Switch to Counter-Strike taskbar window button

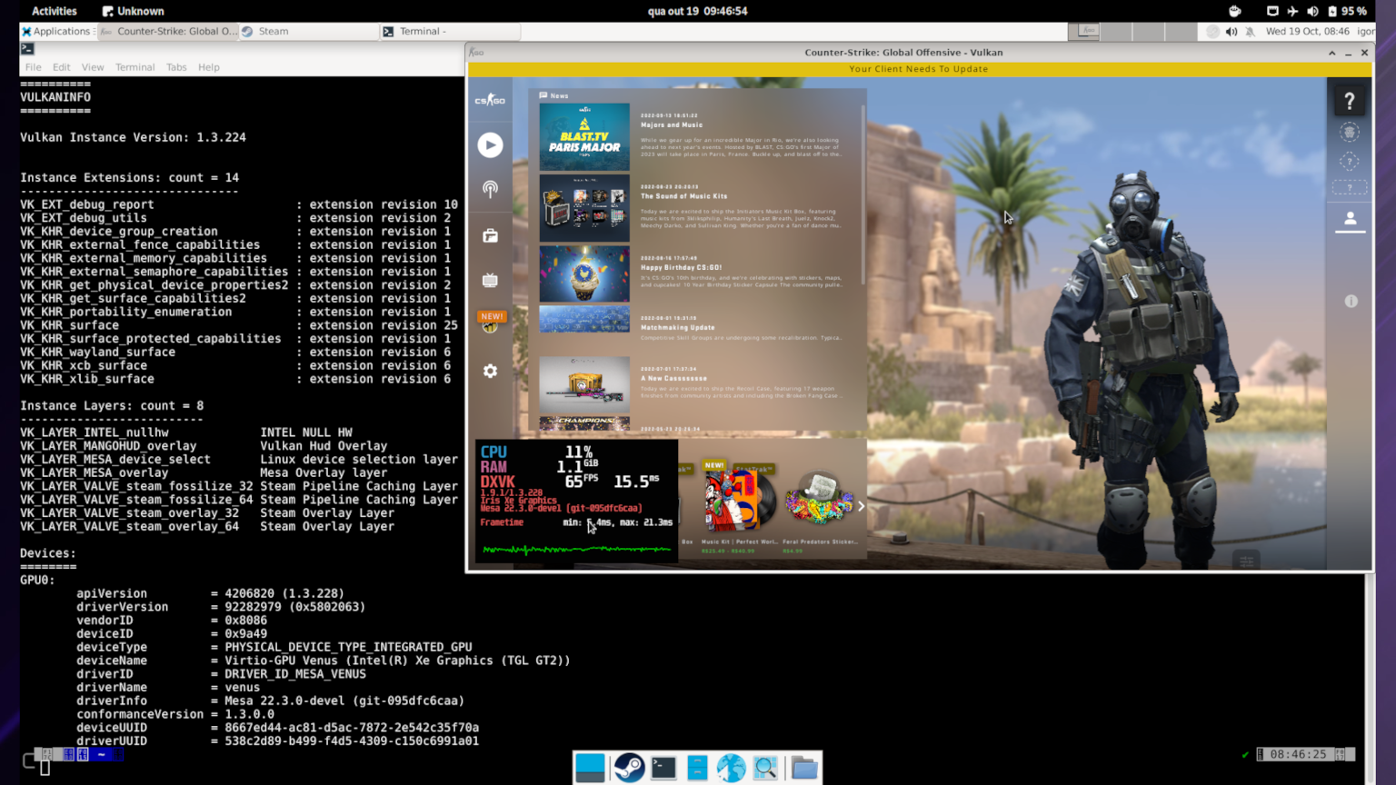168,31
